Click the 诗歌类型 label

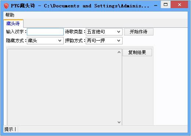[x=75, y=32]
